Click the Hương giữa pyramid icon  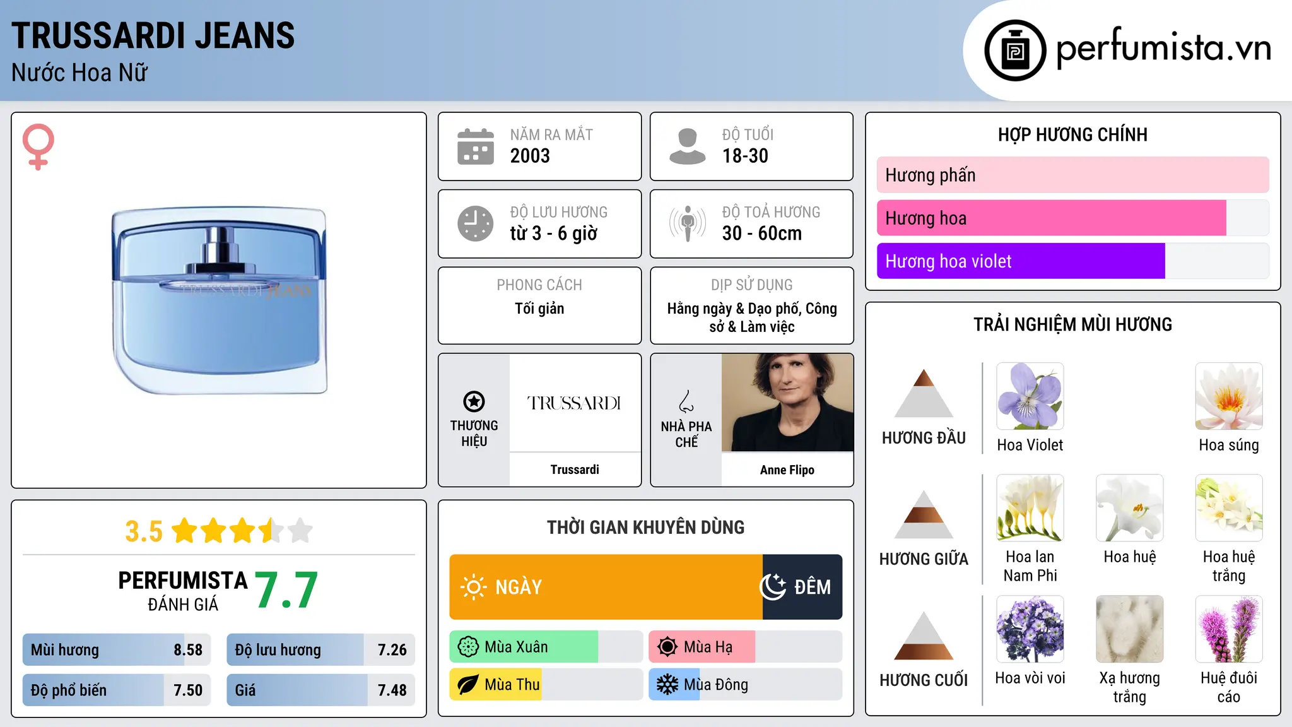(924, 514)
